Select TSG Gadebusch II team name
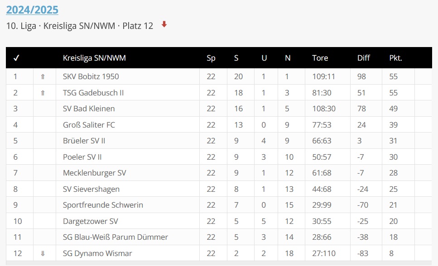The image size is (438, 266). coord(93,93)
